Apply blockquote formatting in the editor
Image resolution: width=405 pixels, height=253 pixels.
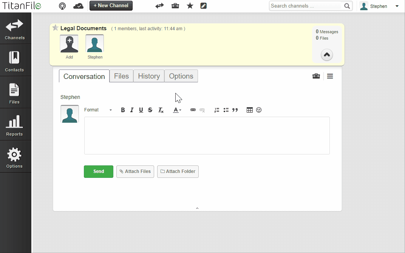coord(235,110)
